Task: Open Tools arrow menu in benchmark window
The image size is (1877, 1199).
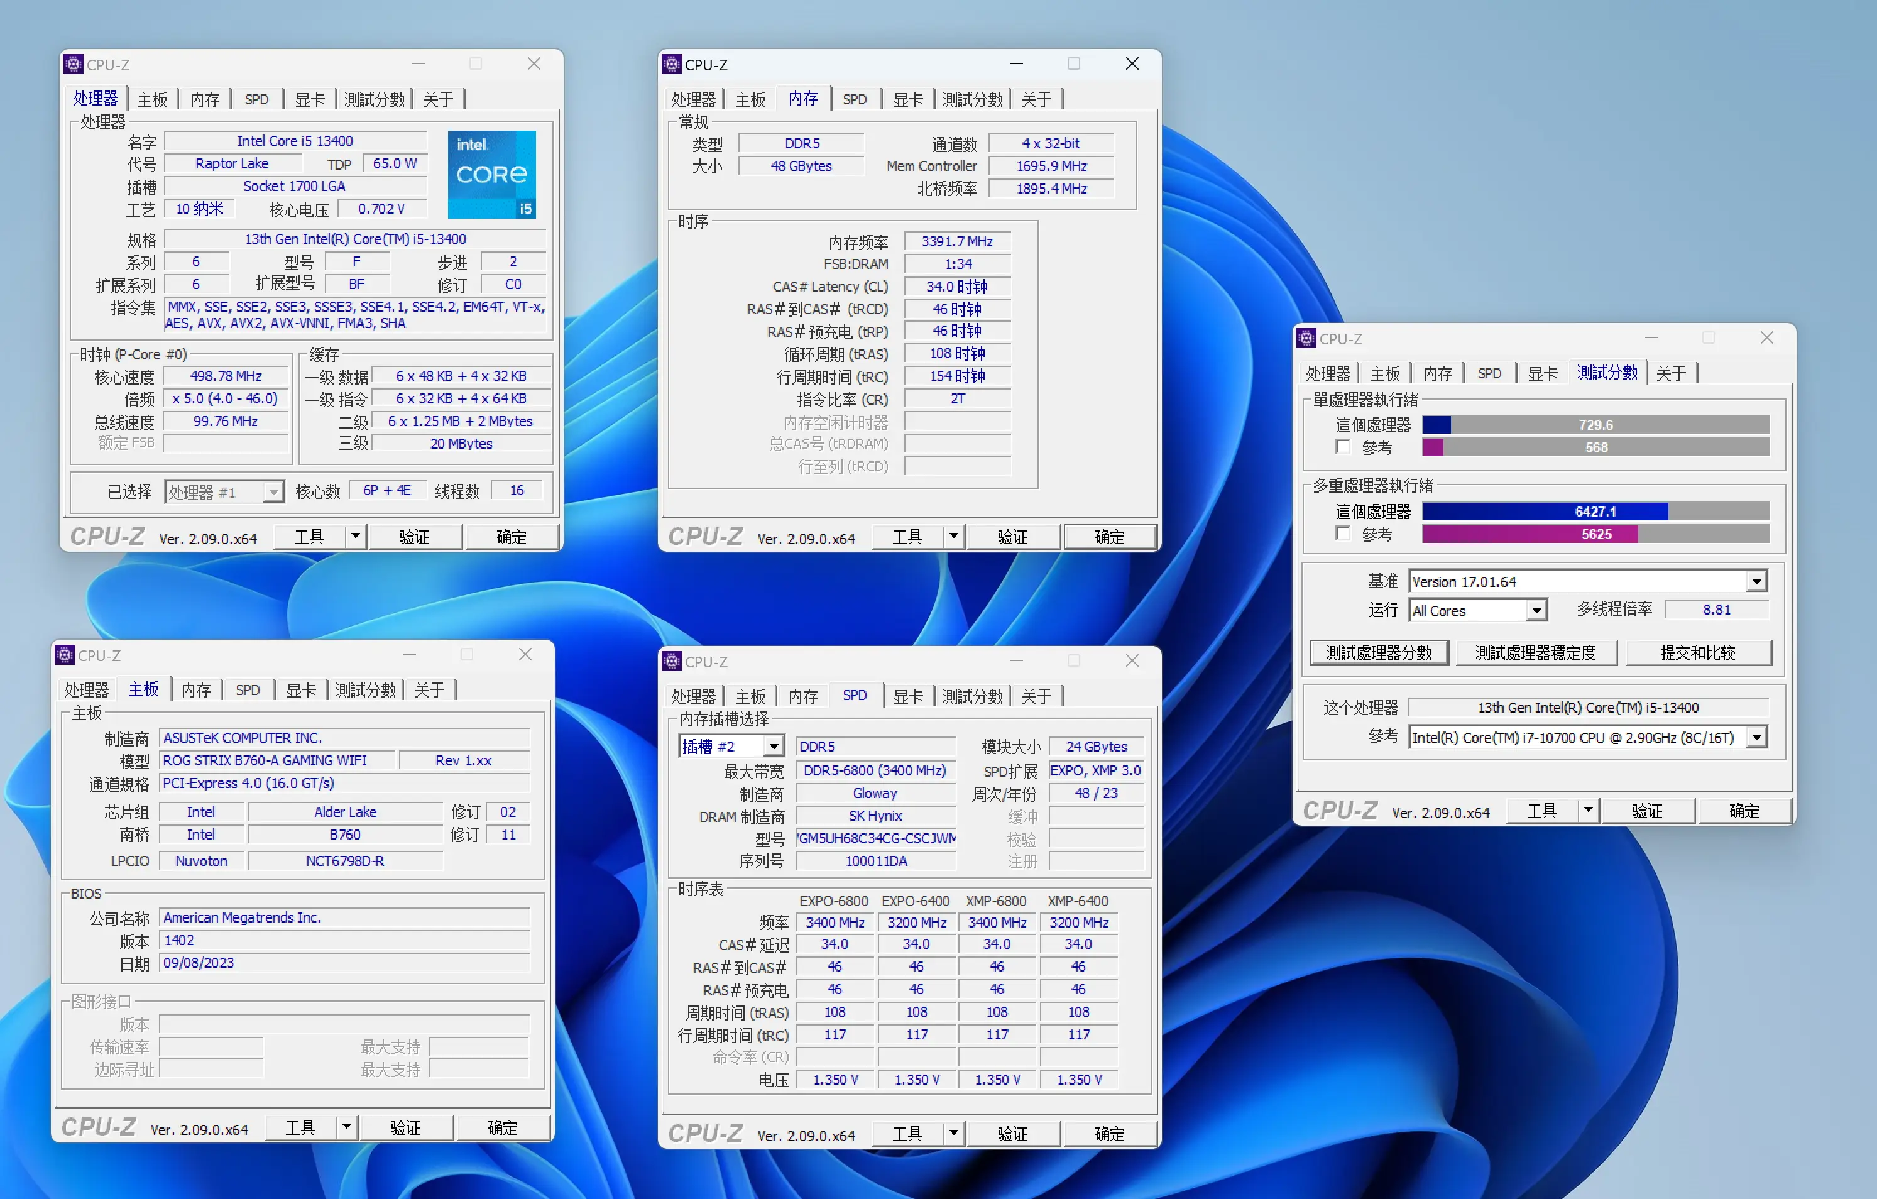Action: click(1588, 811)
